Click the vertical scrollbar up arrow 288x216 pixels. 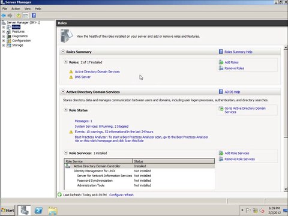[x=286, y=47]
